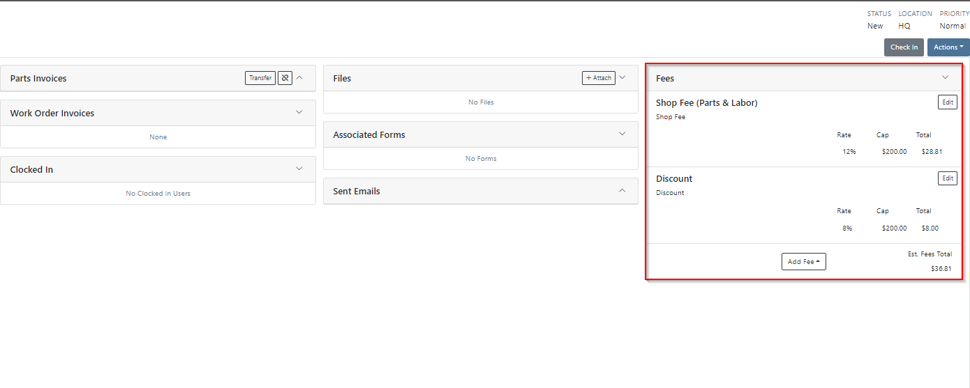Click the Clocked In header title
Image resolution: width=970 pixels, height=388 pixels.
tap(31, 169)
